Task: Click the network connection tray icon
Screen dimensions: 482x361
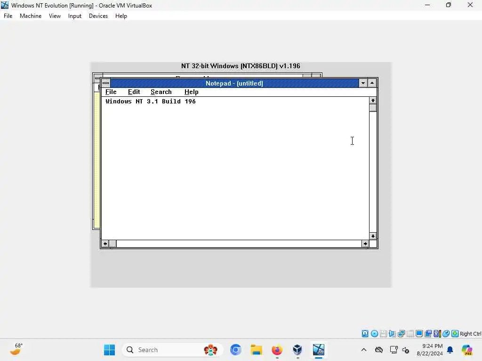Action: click(394, 350)
